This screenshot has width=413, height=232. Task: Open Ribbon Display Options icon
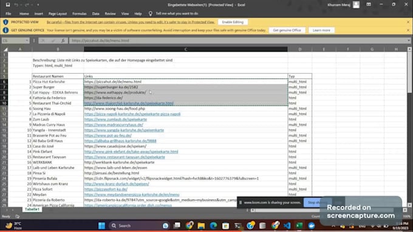tap(369, 4)
